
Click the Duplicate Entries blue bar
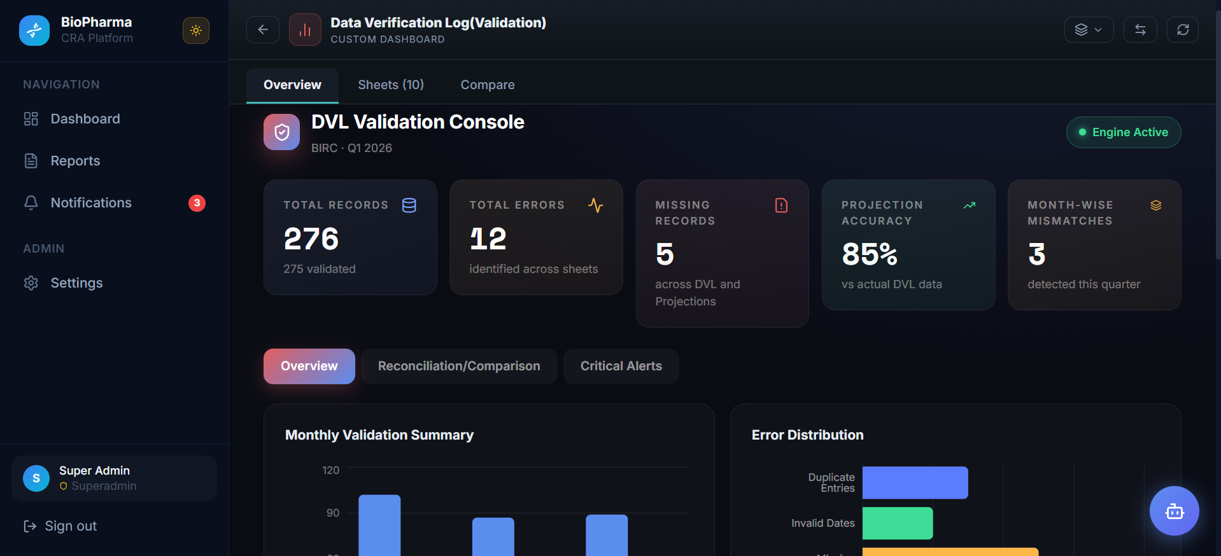pos(915,483)
